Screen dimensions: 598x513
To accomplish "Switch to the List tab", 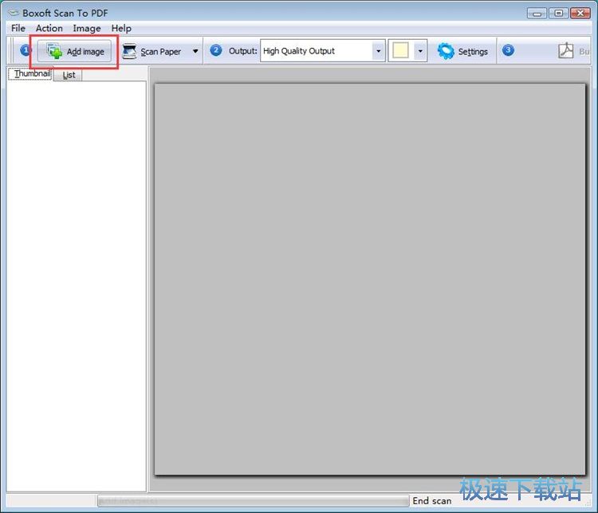I will [x=69, y=75].
